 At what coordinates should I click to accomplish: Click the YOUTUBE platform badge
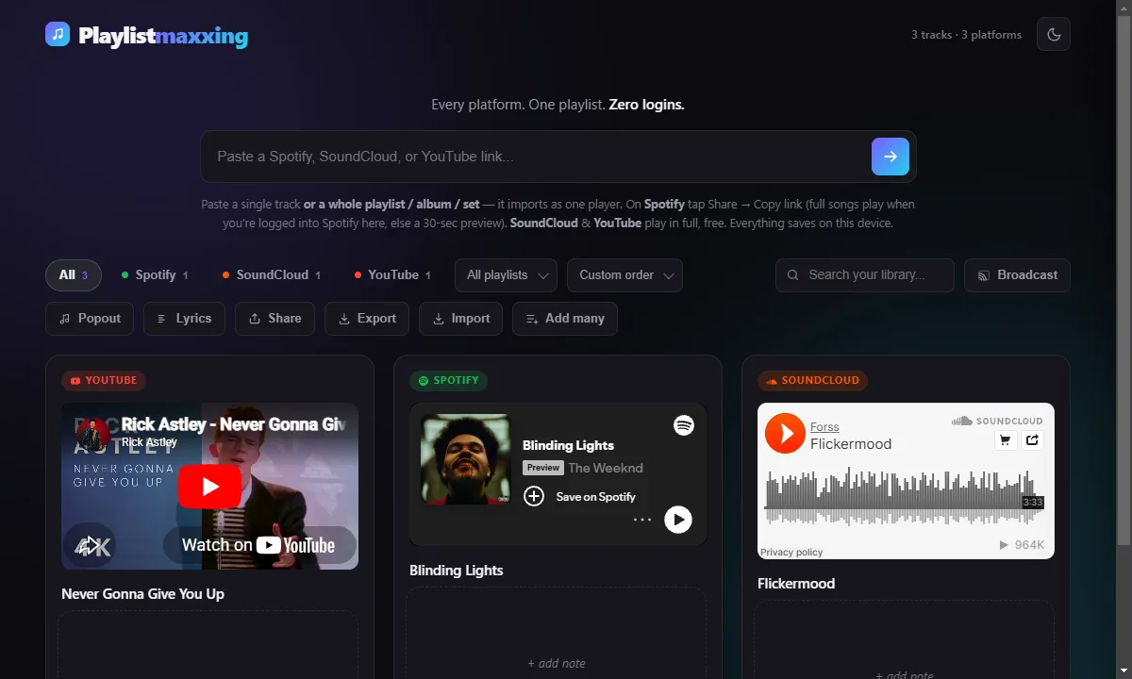pyautogui.click(x=104, y=381)
